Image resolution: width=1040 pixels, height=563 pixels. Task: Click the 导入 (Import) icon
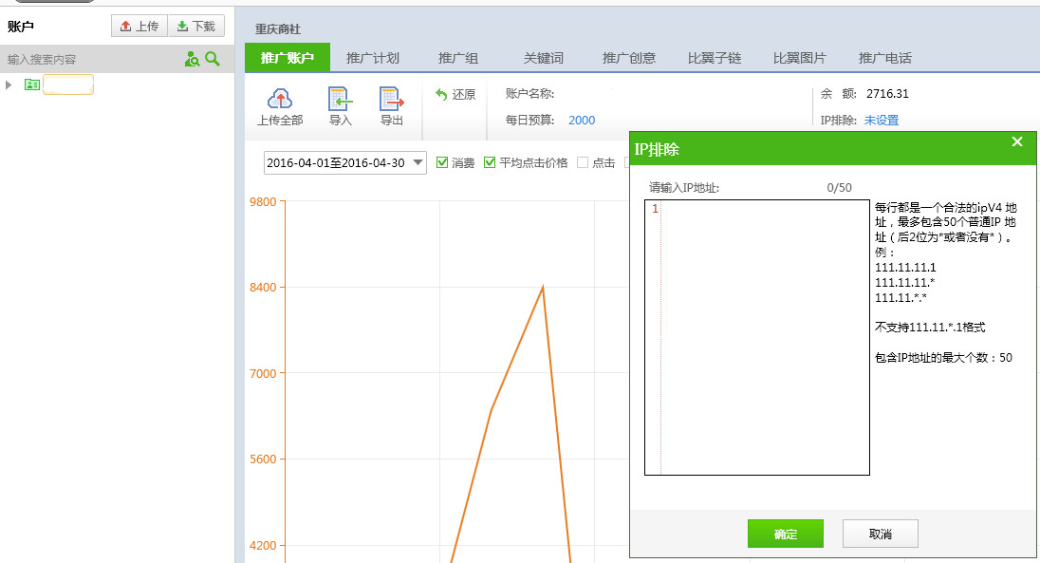tap(341, 100)
